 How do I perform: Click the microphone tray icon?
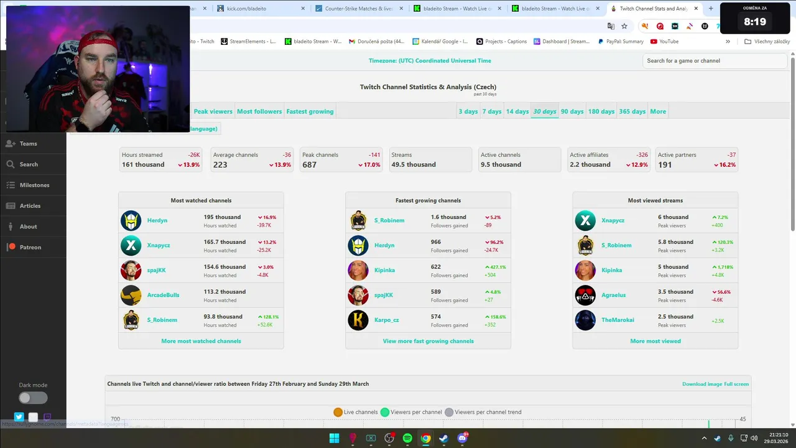tap(731, 438)
